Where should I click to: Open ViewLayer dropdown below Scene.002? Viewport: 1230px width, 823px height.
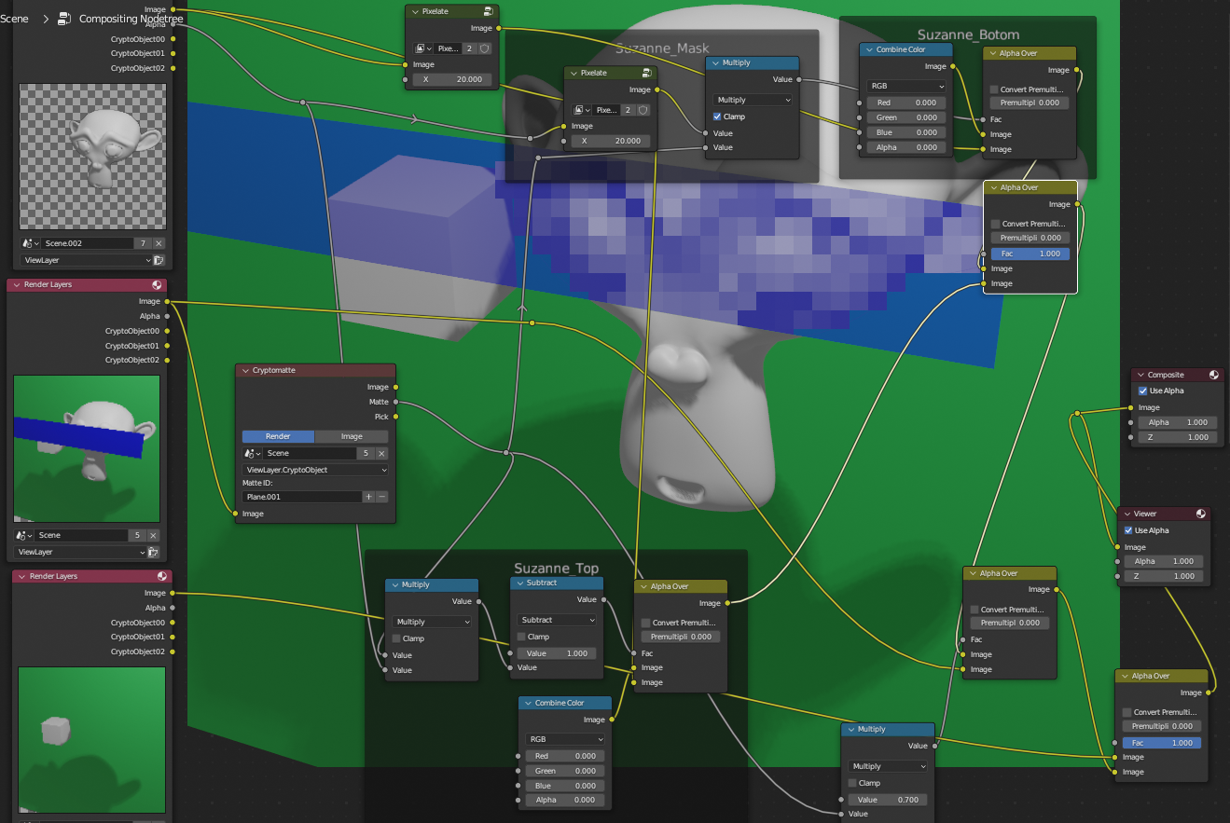85,261
